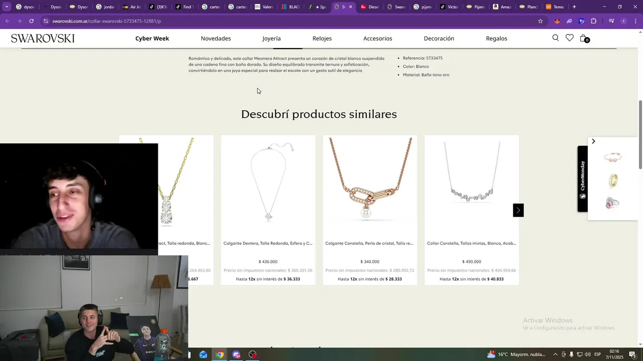Reload the page with refresh icon
This screenshot has height=361, width=643.
tap(31, 21)
